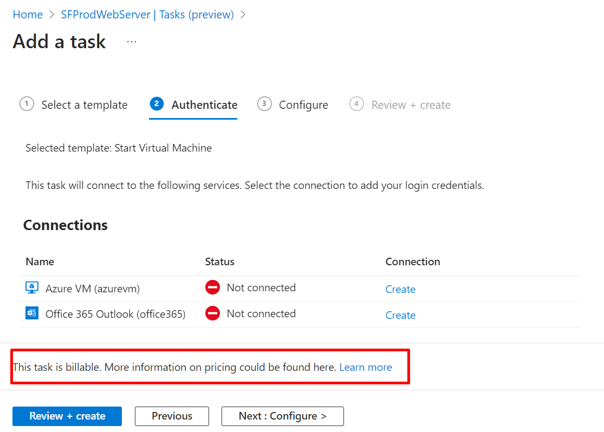The image size is (604, 432).
Task: Open SFProdWebServer | Tasks (preview) breadcrumb
Action: (147, 15)
